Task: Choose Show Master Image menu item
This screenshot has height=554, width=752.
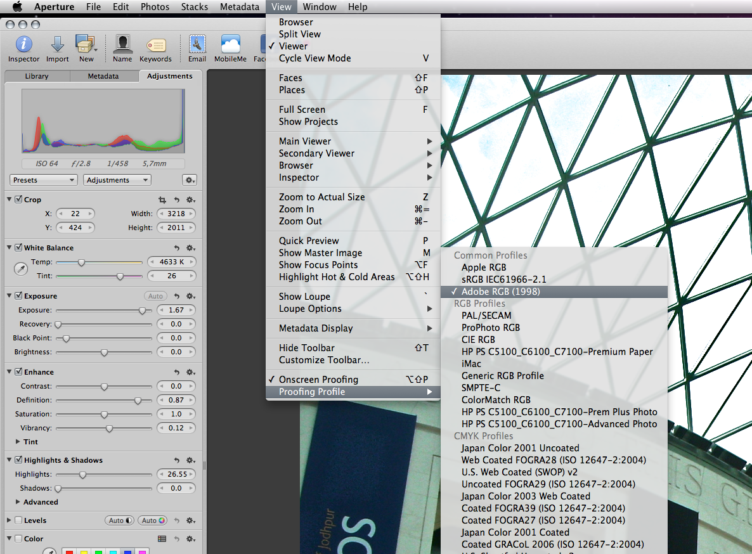Action: click(353, 253)
